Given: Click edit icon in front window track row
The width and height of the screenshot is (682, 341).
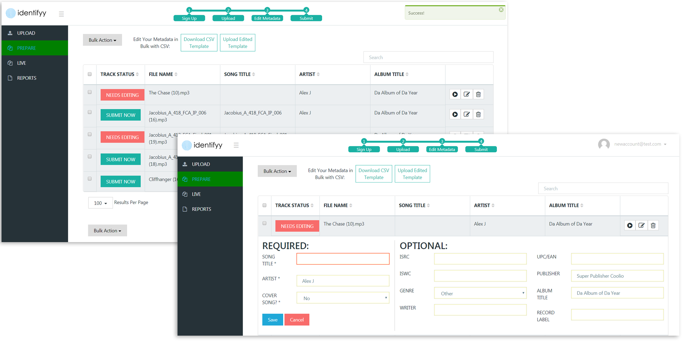Looking at the screenshot, I should 642,226.
